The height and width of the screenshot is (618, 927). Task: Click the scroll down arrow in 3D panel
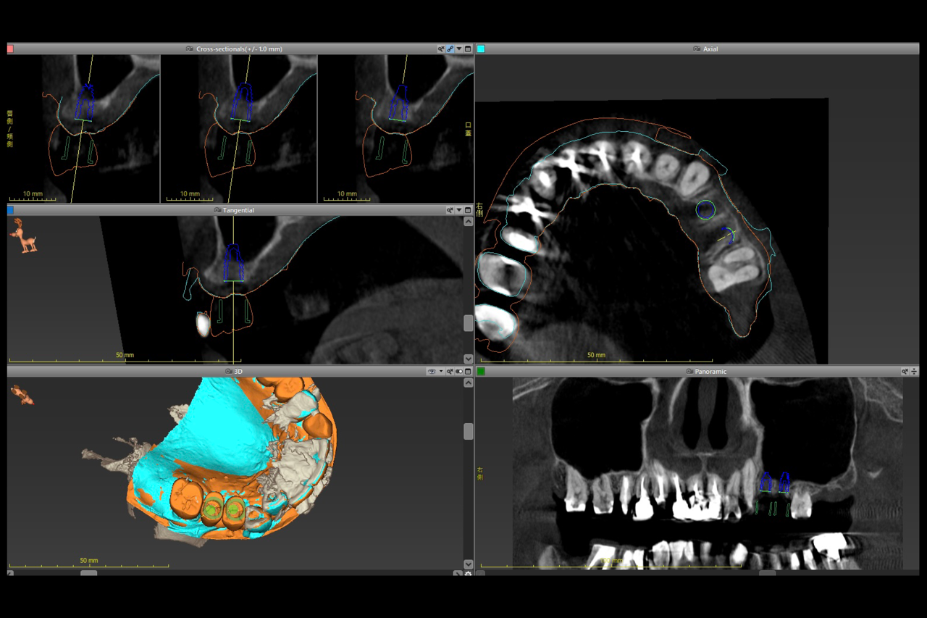coord(469,564)
